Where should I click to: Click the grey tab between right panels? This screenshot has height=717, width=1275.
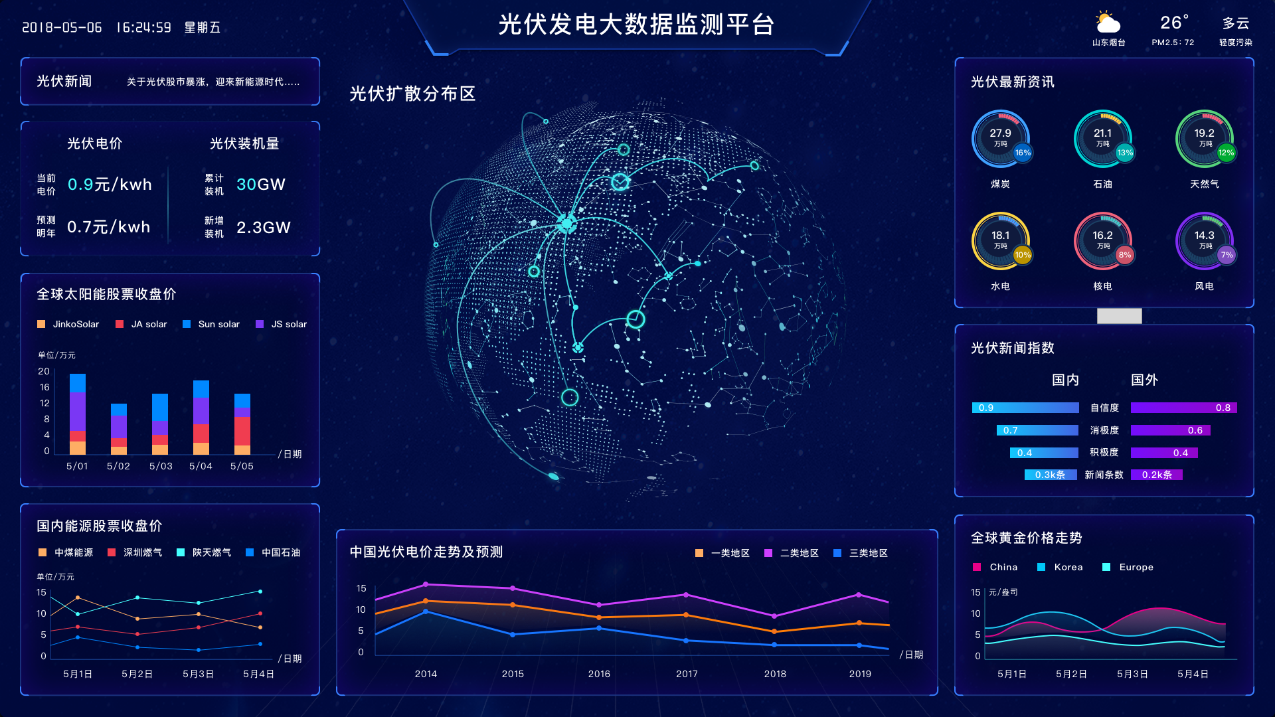1119,316
